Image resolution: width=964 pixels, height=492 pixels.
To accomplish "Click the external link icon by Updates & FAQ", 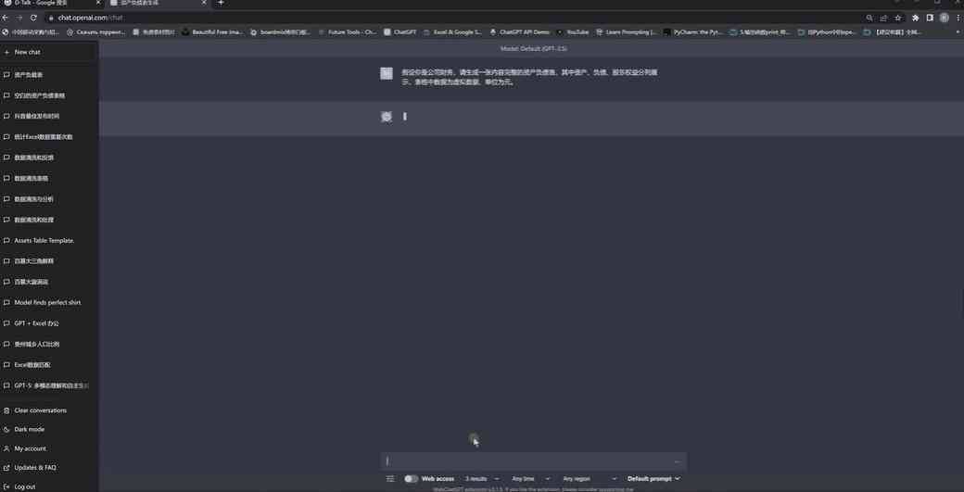I will point(6,467).
